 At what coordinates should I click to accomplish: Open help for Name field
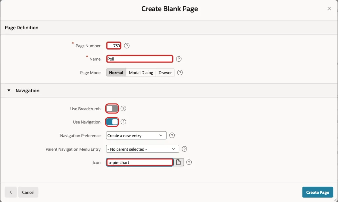pos(179,59)
